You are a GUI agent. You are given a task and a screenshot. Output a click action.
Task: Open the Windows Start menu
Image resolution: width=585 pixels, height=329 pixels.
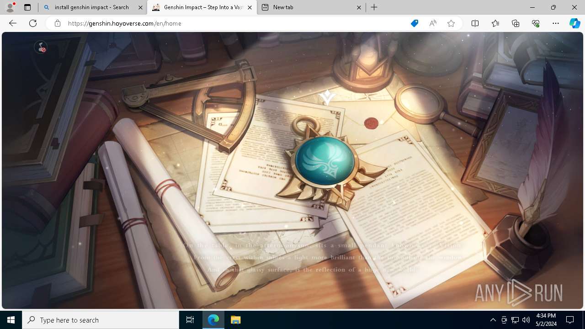(11, 320)
